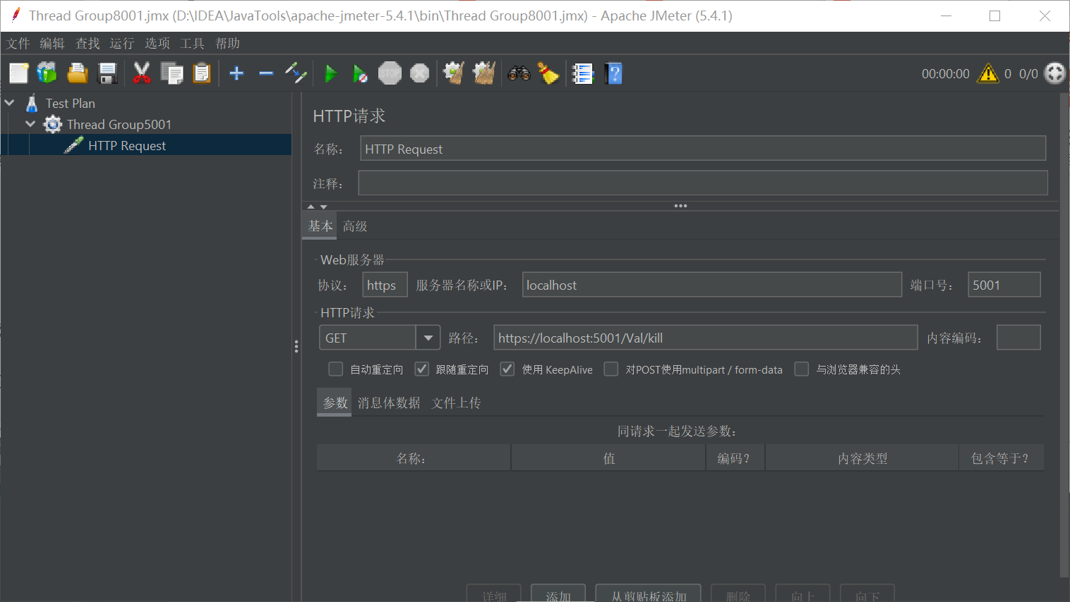
Task: Click the Copy icon in toolbar
Action: click(172, 73)
